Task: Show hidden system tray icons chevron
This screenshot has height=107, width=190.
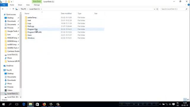Action: [160, 104]
